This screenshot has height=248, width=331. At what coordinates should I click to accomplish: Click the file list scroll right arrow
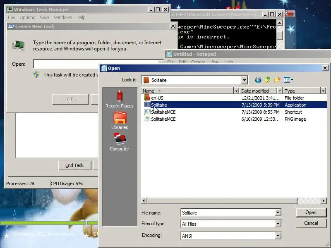click(324, 200)
